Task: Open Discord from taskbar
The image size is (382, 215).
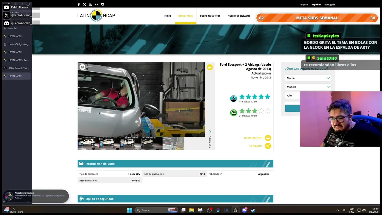Action: [244, 210]
